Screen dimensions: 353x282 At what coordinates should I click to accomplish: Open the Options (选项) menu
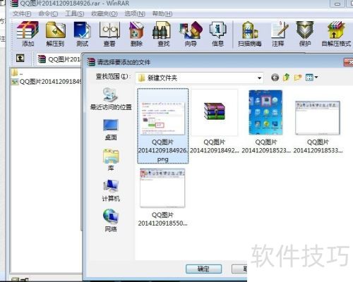[x=135, y=13]
